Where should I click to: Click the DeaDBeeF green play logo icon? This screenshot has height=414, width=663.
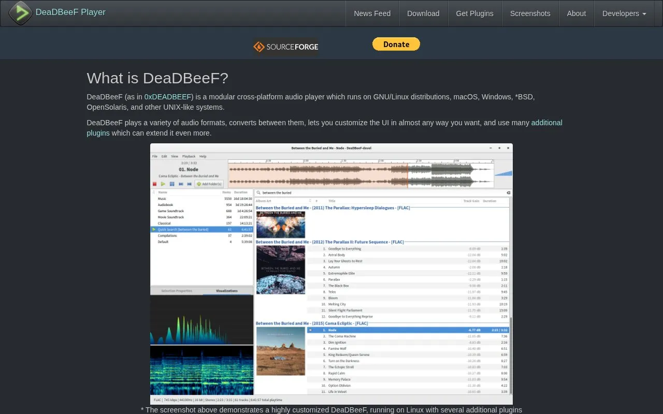20,13
